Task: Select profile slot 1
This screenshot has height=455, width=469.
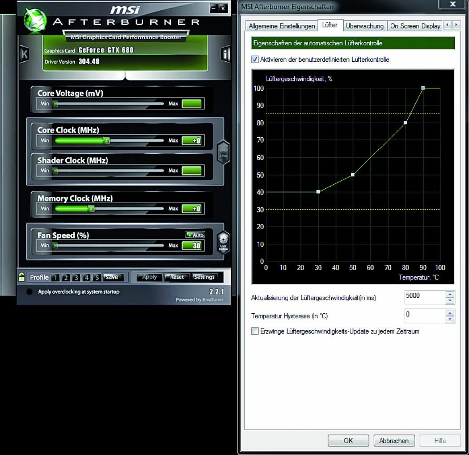Action: coord(55,277)
